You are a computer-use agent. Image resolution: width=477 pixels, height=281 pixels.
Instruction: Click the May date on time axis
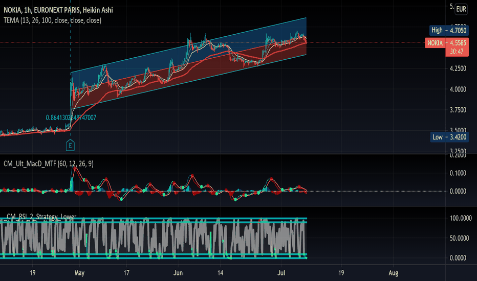tap(79, 273)
